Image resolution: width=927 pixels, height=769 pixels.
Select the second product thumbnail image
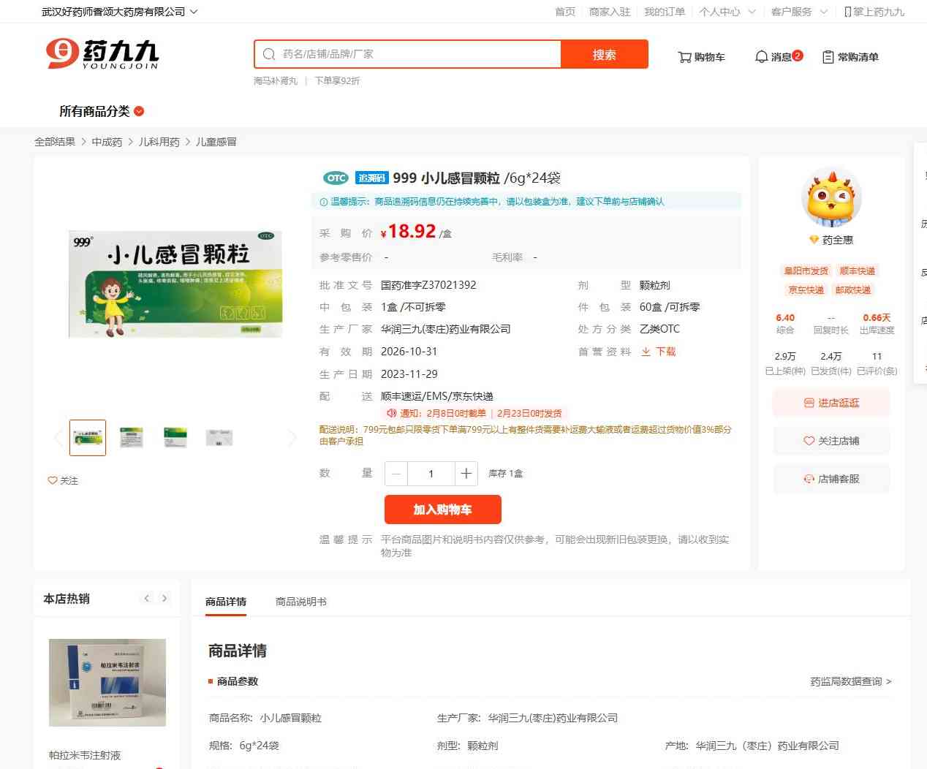click(x=132, y=438)
